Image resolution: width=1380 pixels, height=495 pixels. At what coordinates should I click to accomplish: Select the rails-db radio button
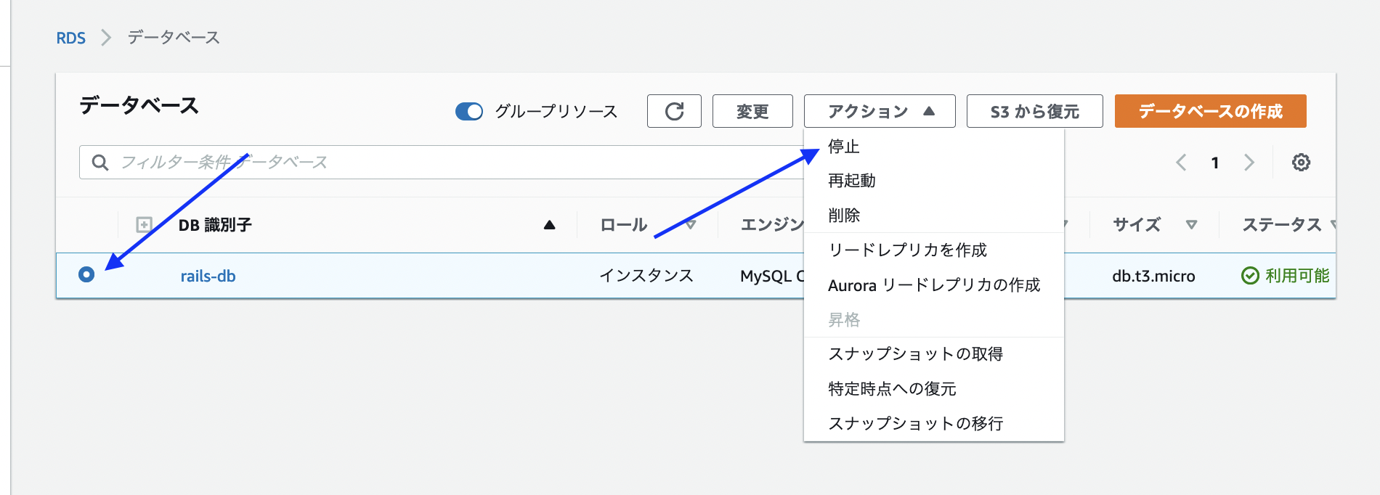pos(86,274)
